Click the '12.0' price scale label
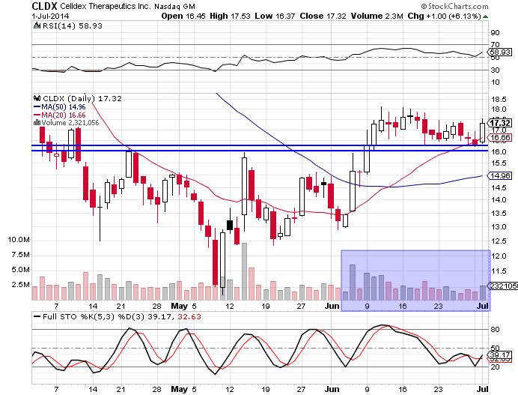The image size is (518, 395). [x=499, y=256]
